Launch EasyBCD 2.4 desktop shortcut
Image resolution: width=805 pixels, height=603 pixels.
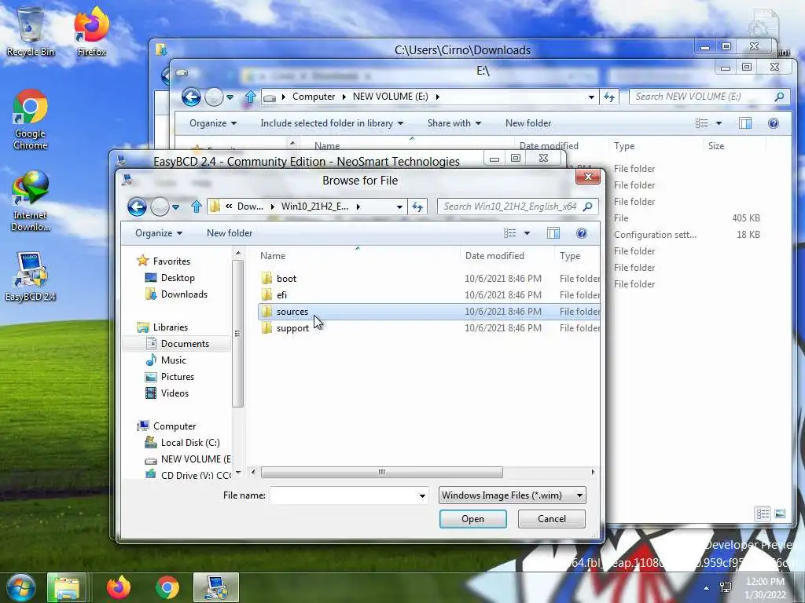pos(31,277)
